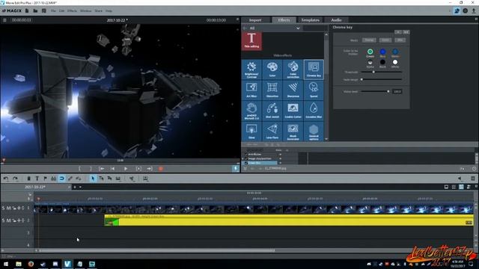Open the General options tile
The image size is (479, 269).
coord(314,132)
